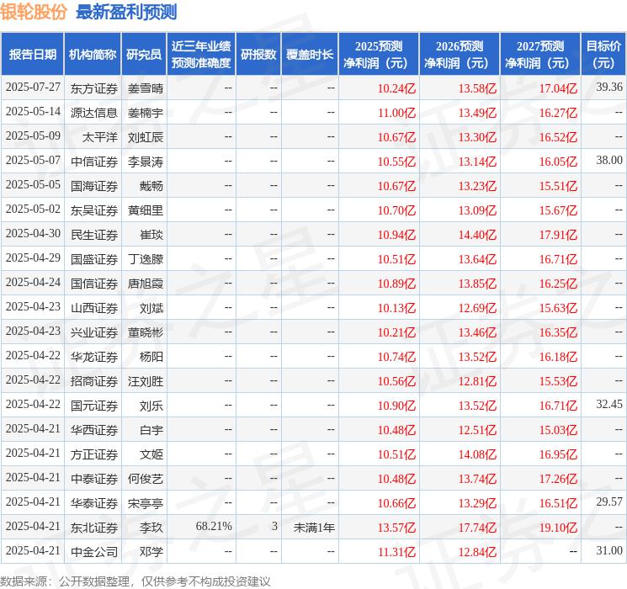Click the 东吴证券 institution cell
Screen dimensions: 627x589
(x=94, y=210)
